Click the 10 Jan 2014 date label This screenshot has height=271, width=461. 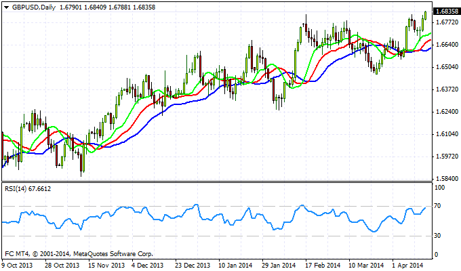tap(236, 266)
